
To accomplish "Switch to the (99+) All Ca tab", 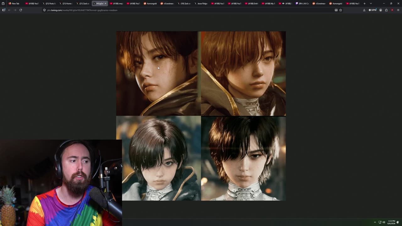I will [302, 3].
